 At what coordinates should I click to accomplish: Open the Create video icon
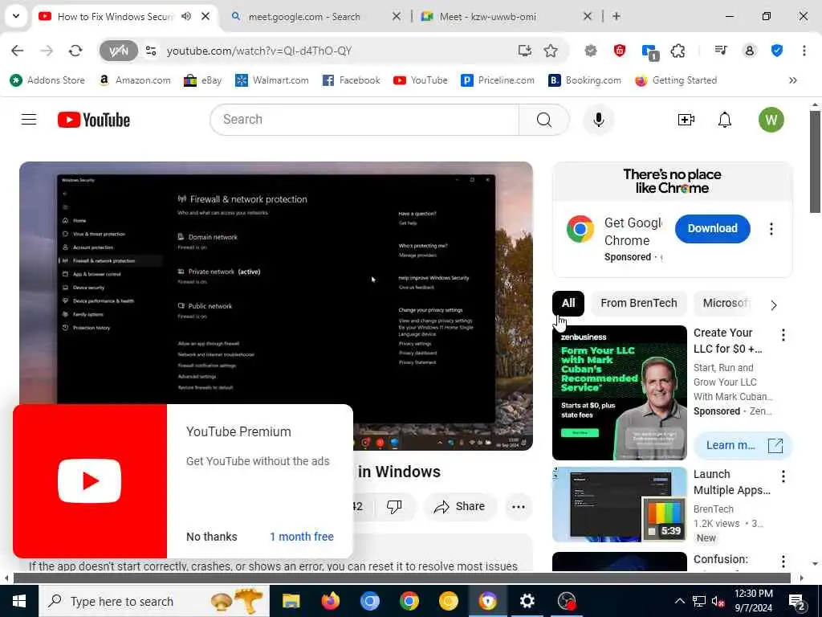click(x=686, y=120)
